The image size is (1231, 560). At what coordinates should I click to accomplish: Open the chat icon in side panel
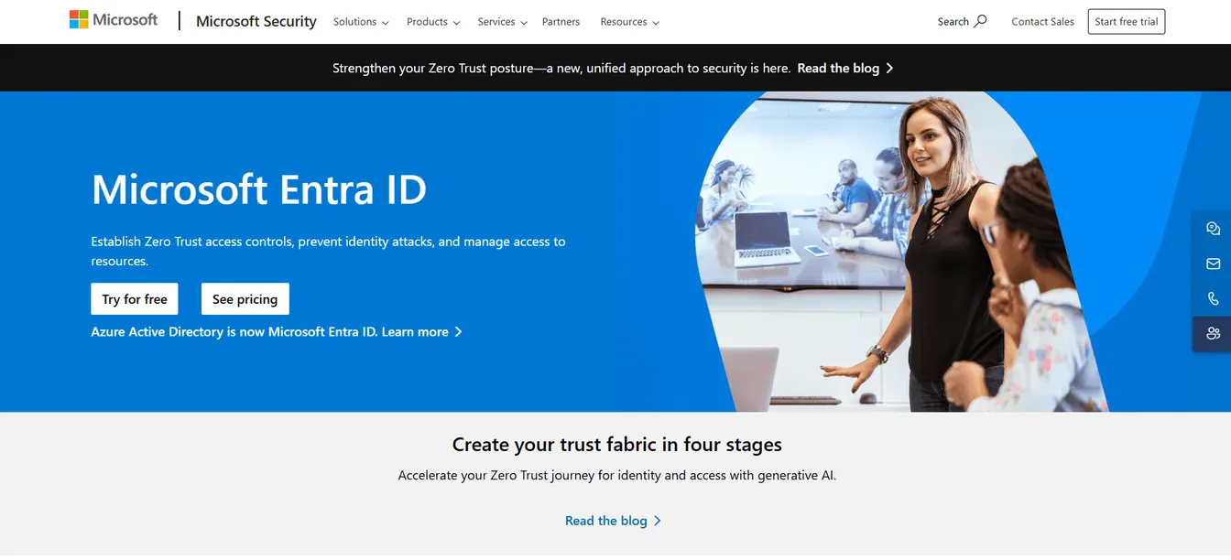[1213, 229]
